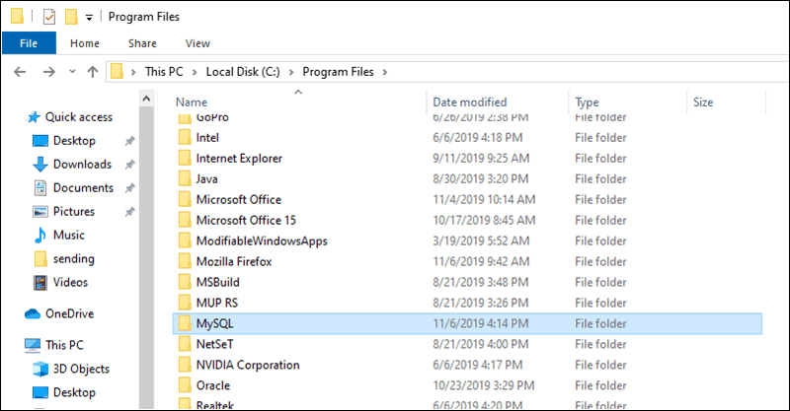Screen dimensions: 790x411
Task: Click the pin icon next to Downloads
Action: pos(130,165)
